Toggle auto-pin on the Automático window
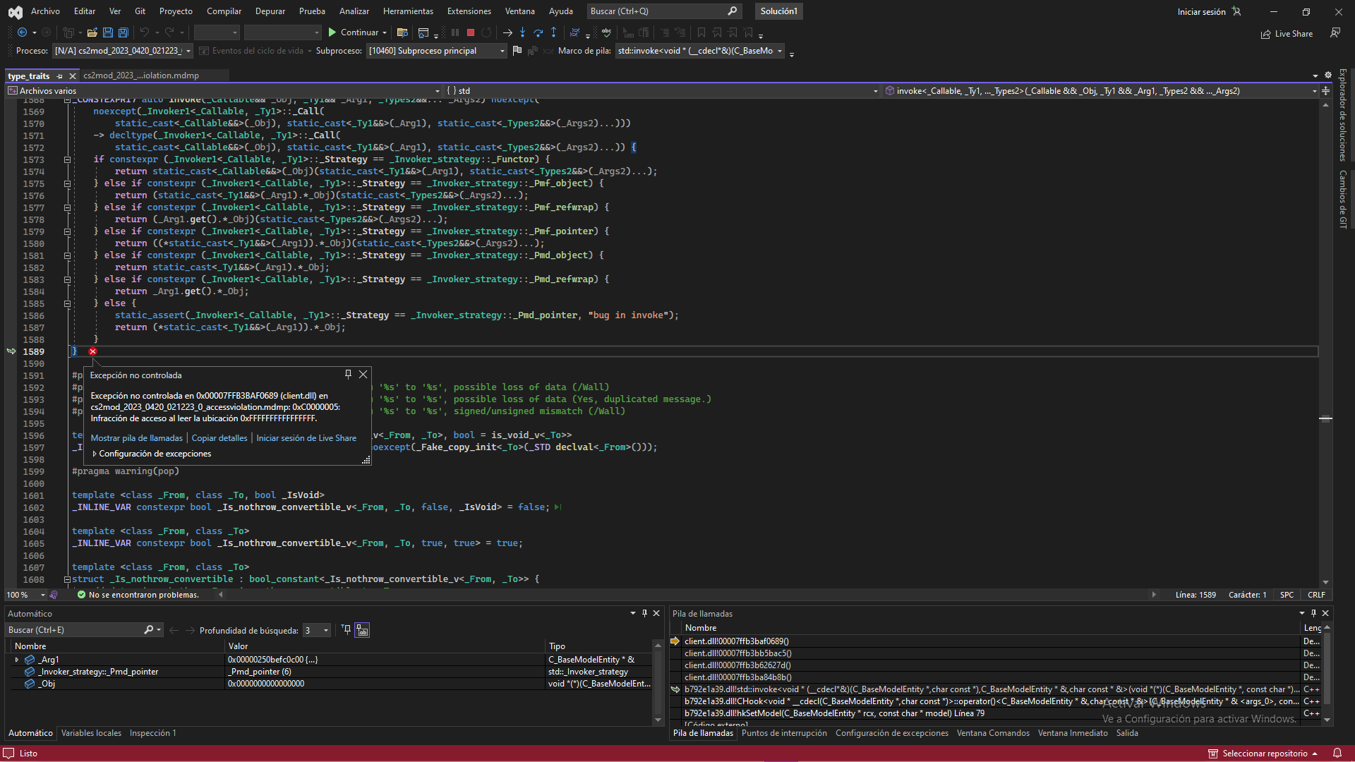1355x762 pixels. click(644, 613)
